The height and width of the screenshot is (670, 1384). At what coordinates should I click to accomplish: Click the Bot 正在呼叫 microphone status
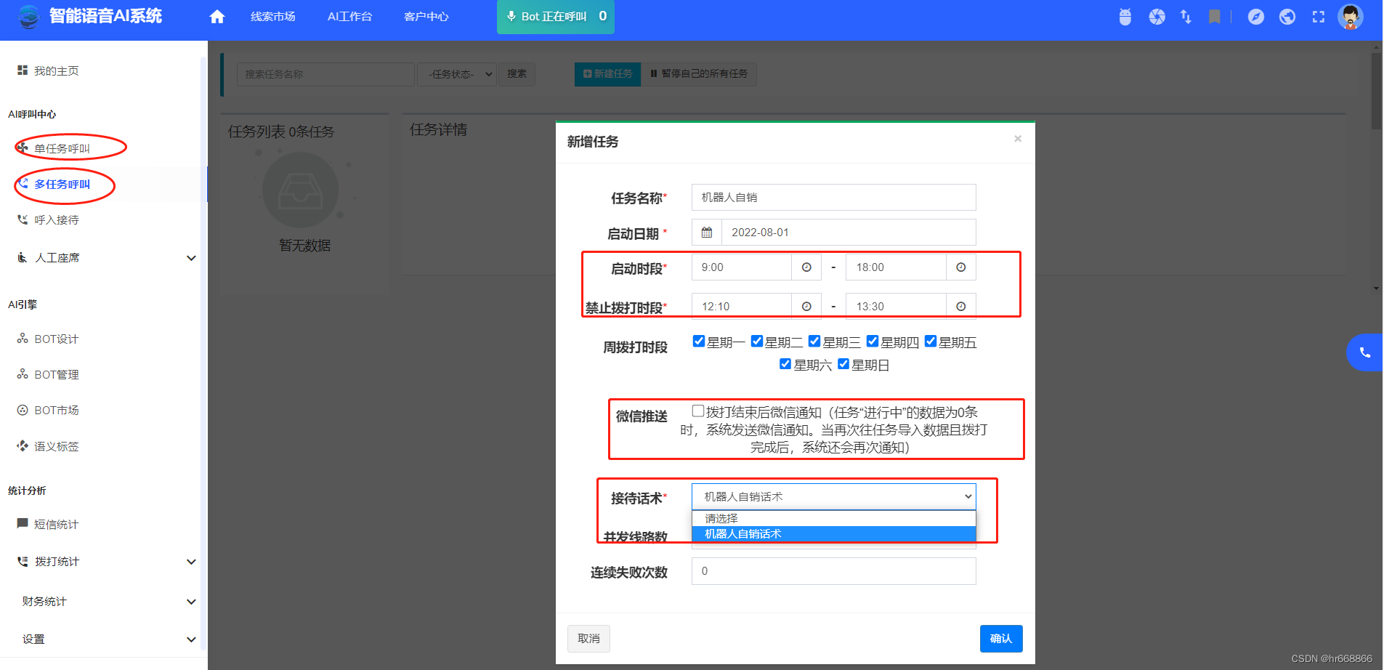click(555, 17)
